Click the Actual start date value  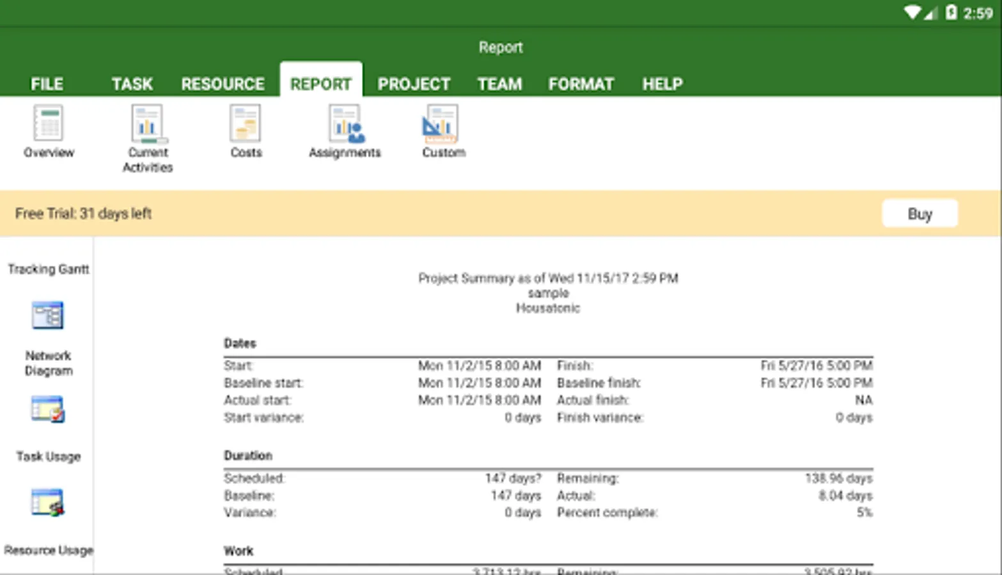coord(480,400)
